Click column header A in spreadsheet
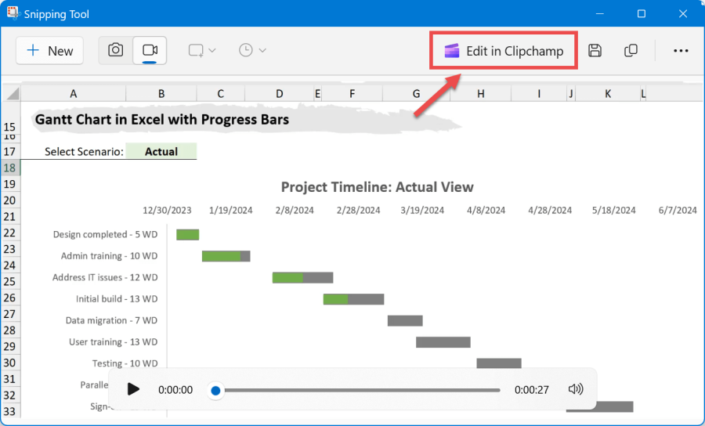The image size is (705, 426). pyautogui.click(x=74, y=93)
